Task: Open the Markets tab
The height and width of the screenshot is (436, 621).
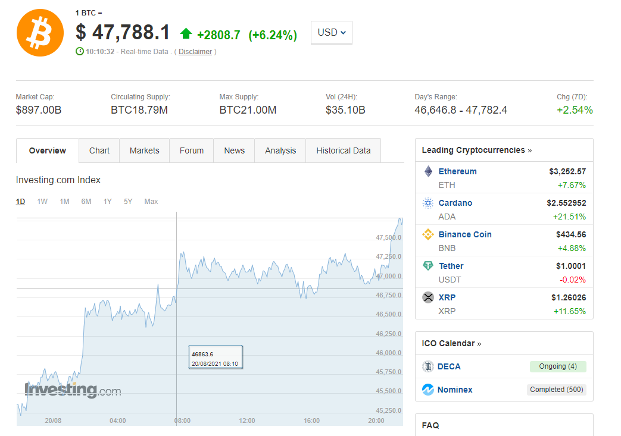Action: click(x=145, y=150)
